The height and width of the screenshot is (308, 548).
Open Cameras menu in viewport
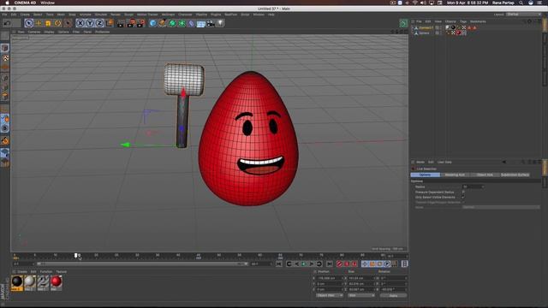tap(34, 32)
